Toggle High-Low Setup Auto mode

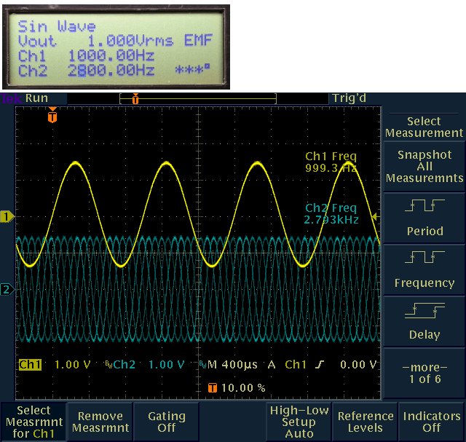[299, 422]
